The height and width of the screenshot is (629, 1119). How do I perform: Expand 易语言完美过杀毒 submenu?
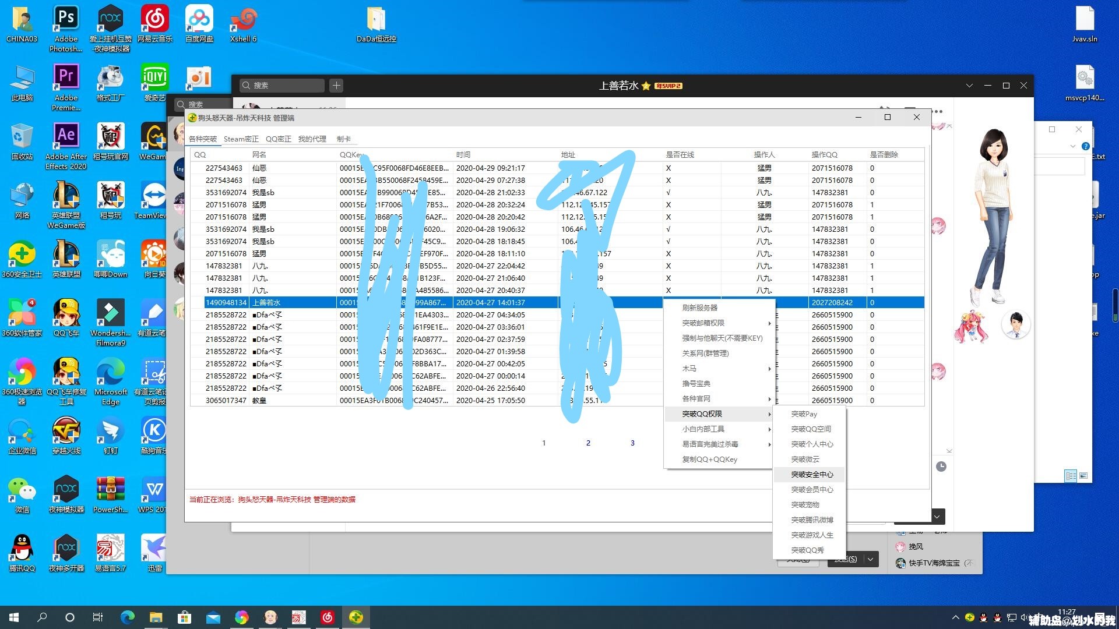pos(719,444)
